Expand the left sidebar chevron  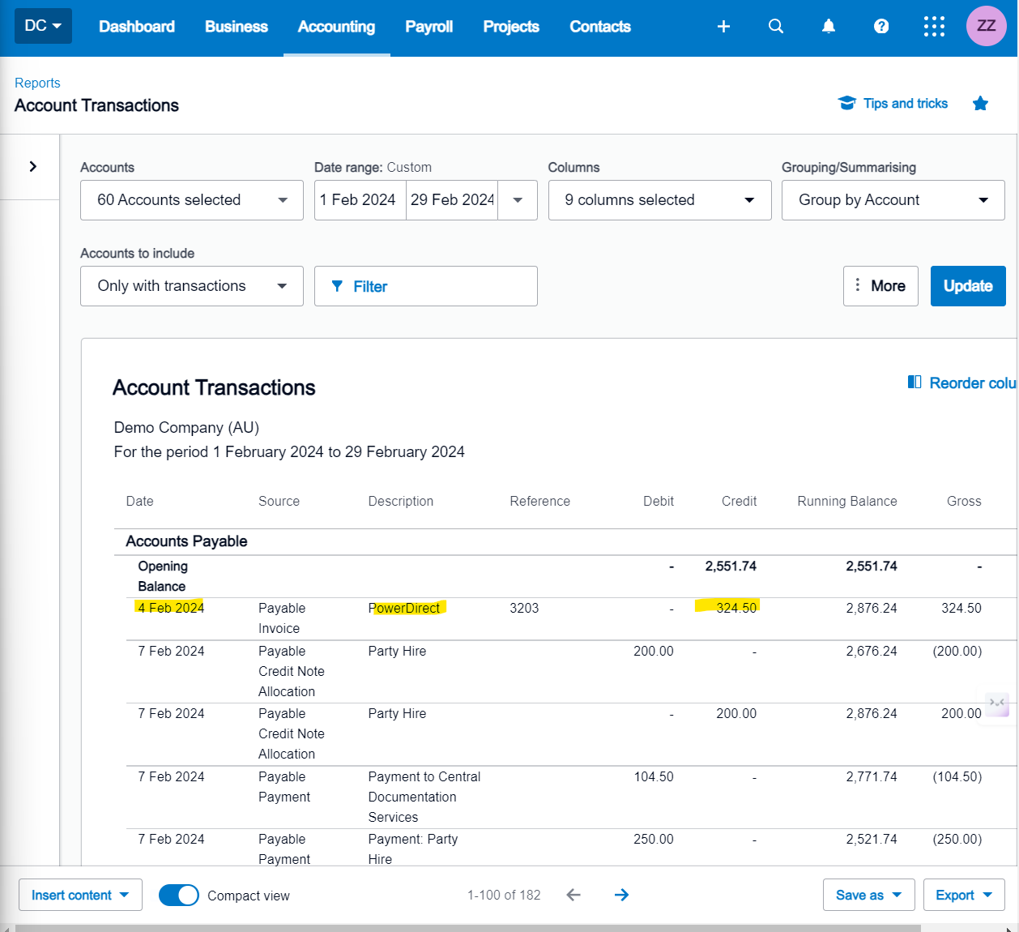[x=32, y=166]
